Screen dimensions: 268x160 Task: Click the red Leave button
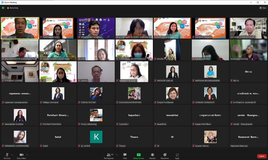[x=261, y=156]
